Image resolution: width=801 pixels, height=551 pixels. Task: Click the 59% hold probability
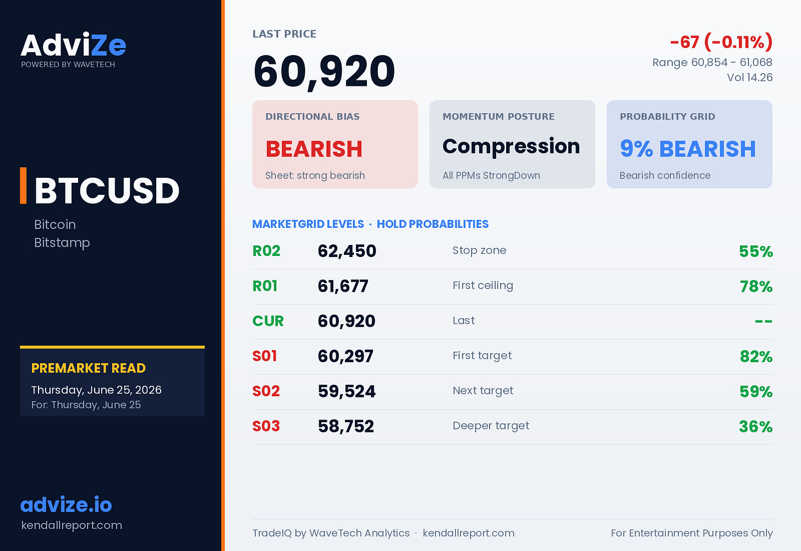(756, 392)
